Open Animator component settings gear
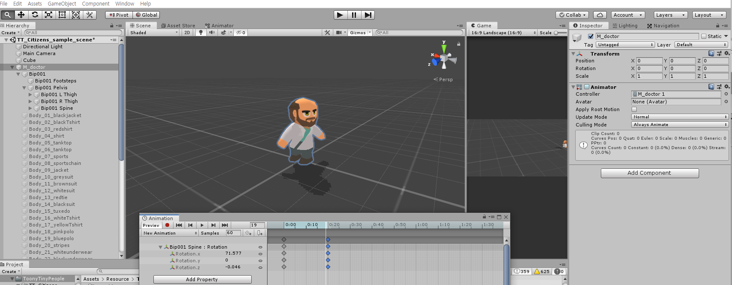 tap(727, 87)
